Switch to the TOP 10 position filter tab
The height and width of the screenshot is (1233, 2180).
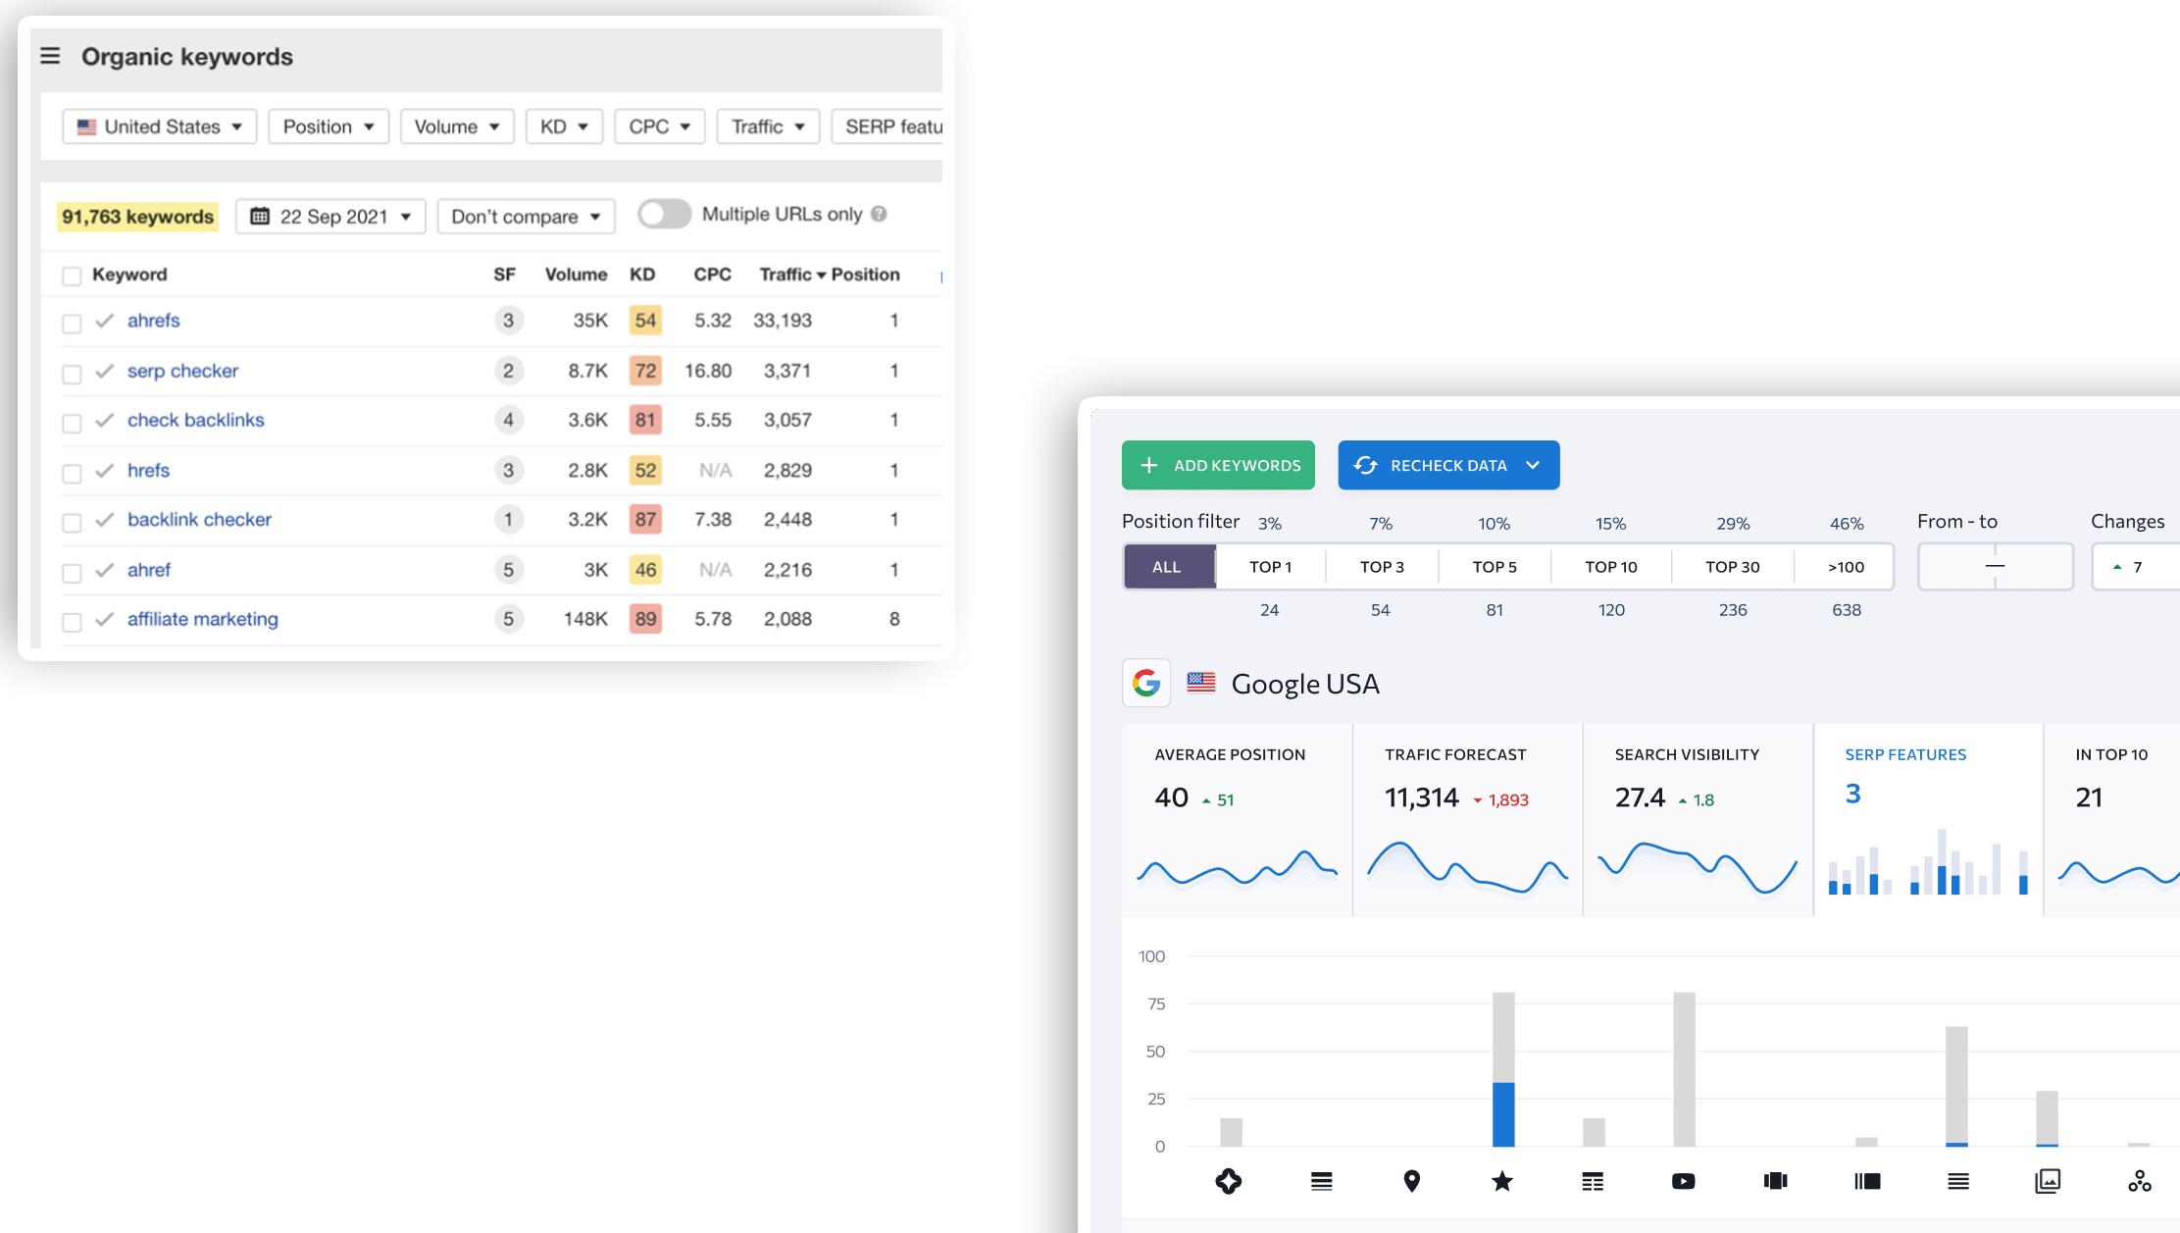point(1610,566)
